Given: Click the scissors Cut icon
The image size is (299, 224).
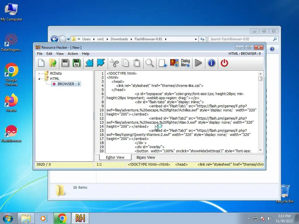Looking at the screenshot, I should click(114, 63).
